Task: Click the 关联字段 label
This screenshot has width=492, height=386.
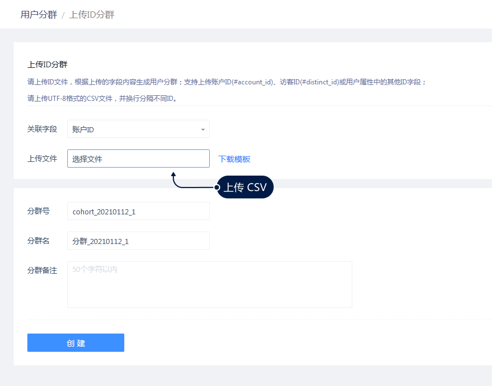Action: tap(42, 129)
